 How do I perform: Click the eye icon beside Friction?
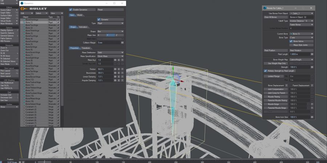coord(116,69)
